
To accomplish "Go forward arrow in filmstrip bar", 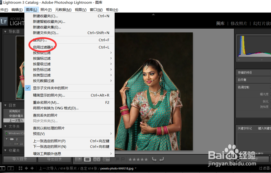I will (32, 168).
